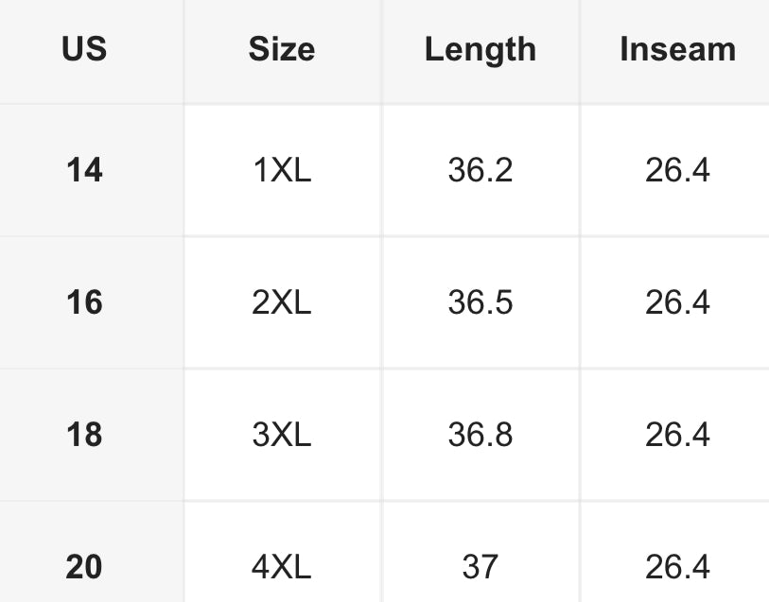Viewport: 769px width, 602px height.
Task: Click the 36.8 length value
Action: point(480,435)
